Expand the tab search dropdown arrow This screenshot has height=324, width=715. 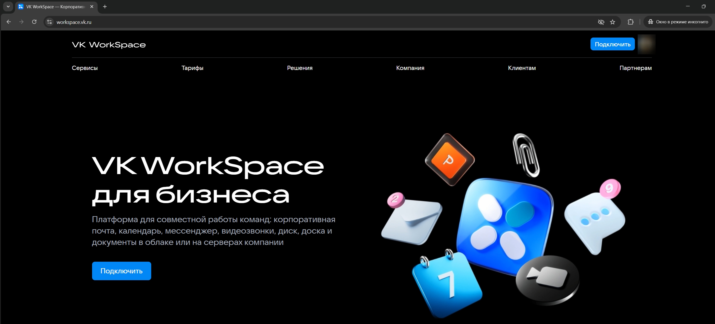pos(8,7)
